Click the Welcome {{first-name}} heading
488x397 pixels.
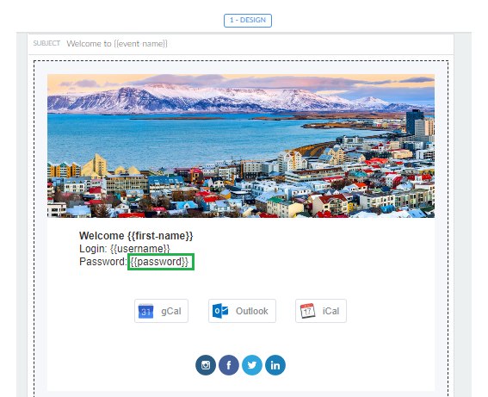136,236
